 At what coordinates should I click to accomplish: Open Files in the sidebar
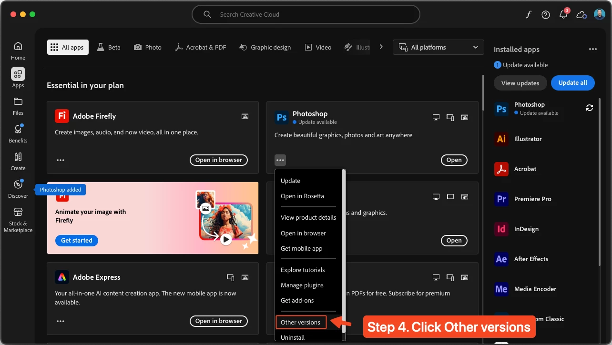(x=18, y=106)
